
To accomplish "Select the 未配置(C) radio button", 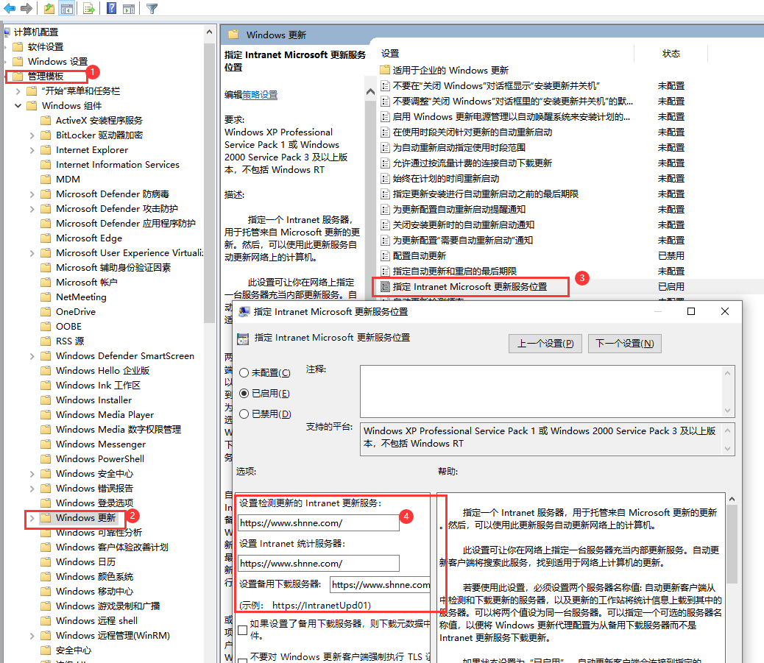I will tap(244, 372).
